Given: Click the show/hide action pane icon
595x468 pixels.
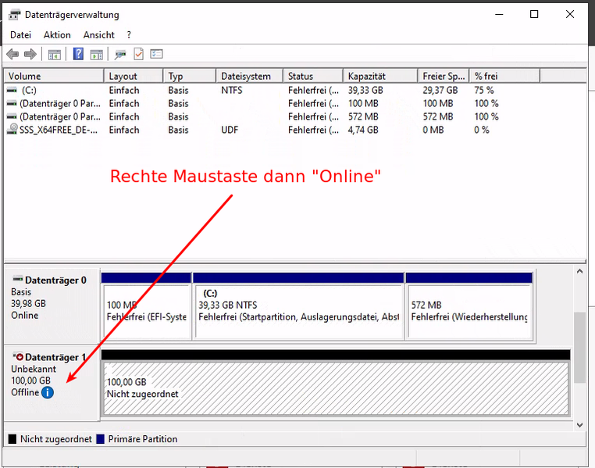Looking at the screenshot, I should (x=96, y=54).
